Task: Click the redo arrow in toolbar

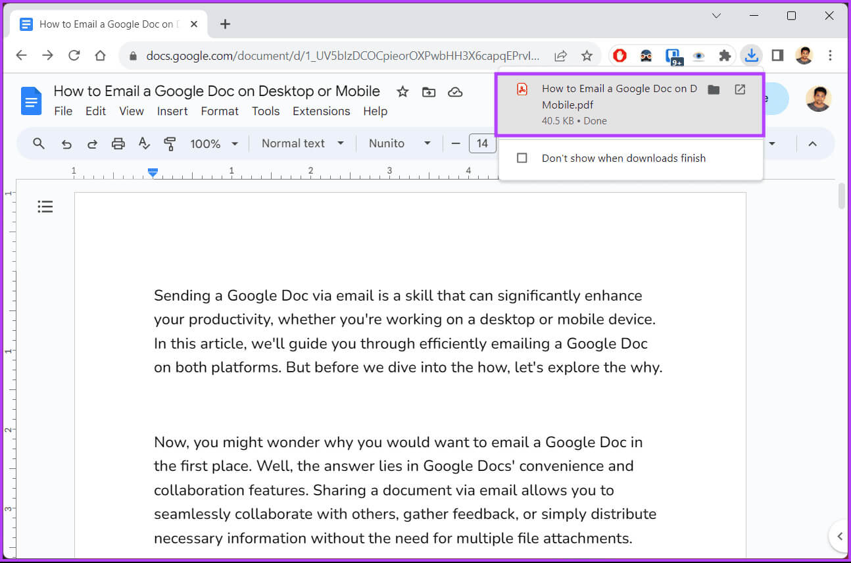Action: point(92,143)
